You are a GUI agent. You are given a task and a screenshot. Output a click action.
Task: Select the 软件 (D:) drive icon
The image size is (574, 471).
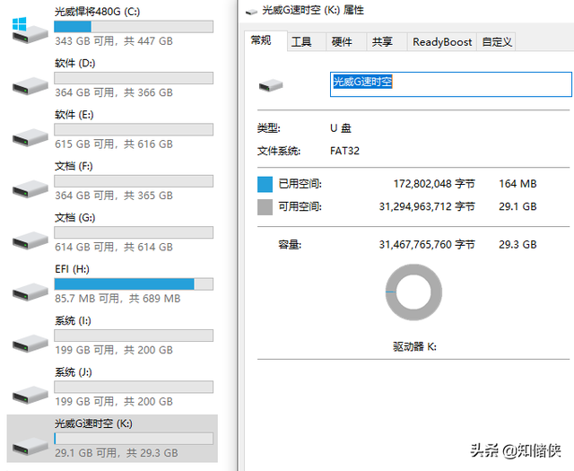(30, 82)
